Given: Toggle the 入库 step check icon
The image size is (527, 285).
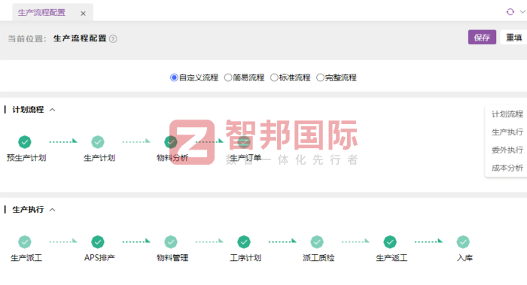Looking at the screenshot, I should [x=463, y=241].
